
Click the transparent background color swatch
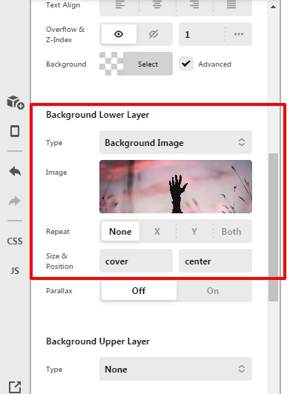tap(111, 64)
